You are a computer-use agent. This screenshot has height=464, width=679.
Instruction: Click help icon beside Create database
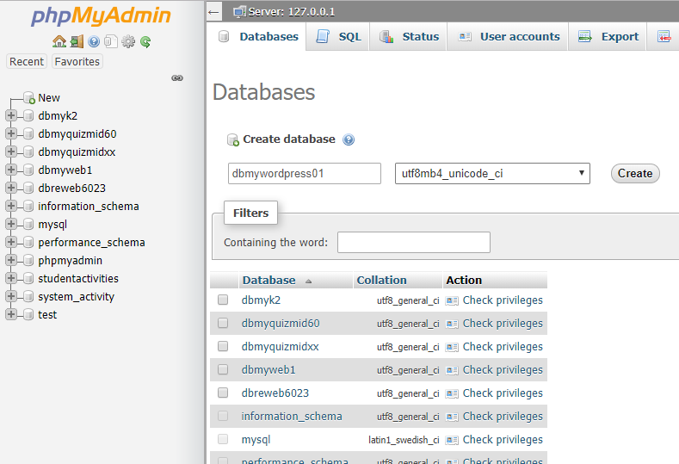pyautogui.click(x=349, y=139)
